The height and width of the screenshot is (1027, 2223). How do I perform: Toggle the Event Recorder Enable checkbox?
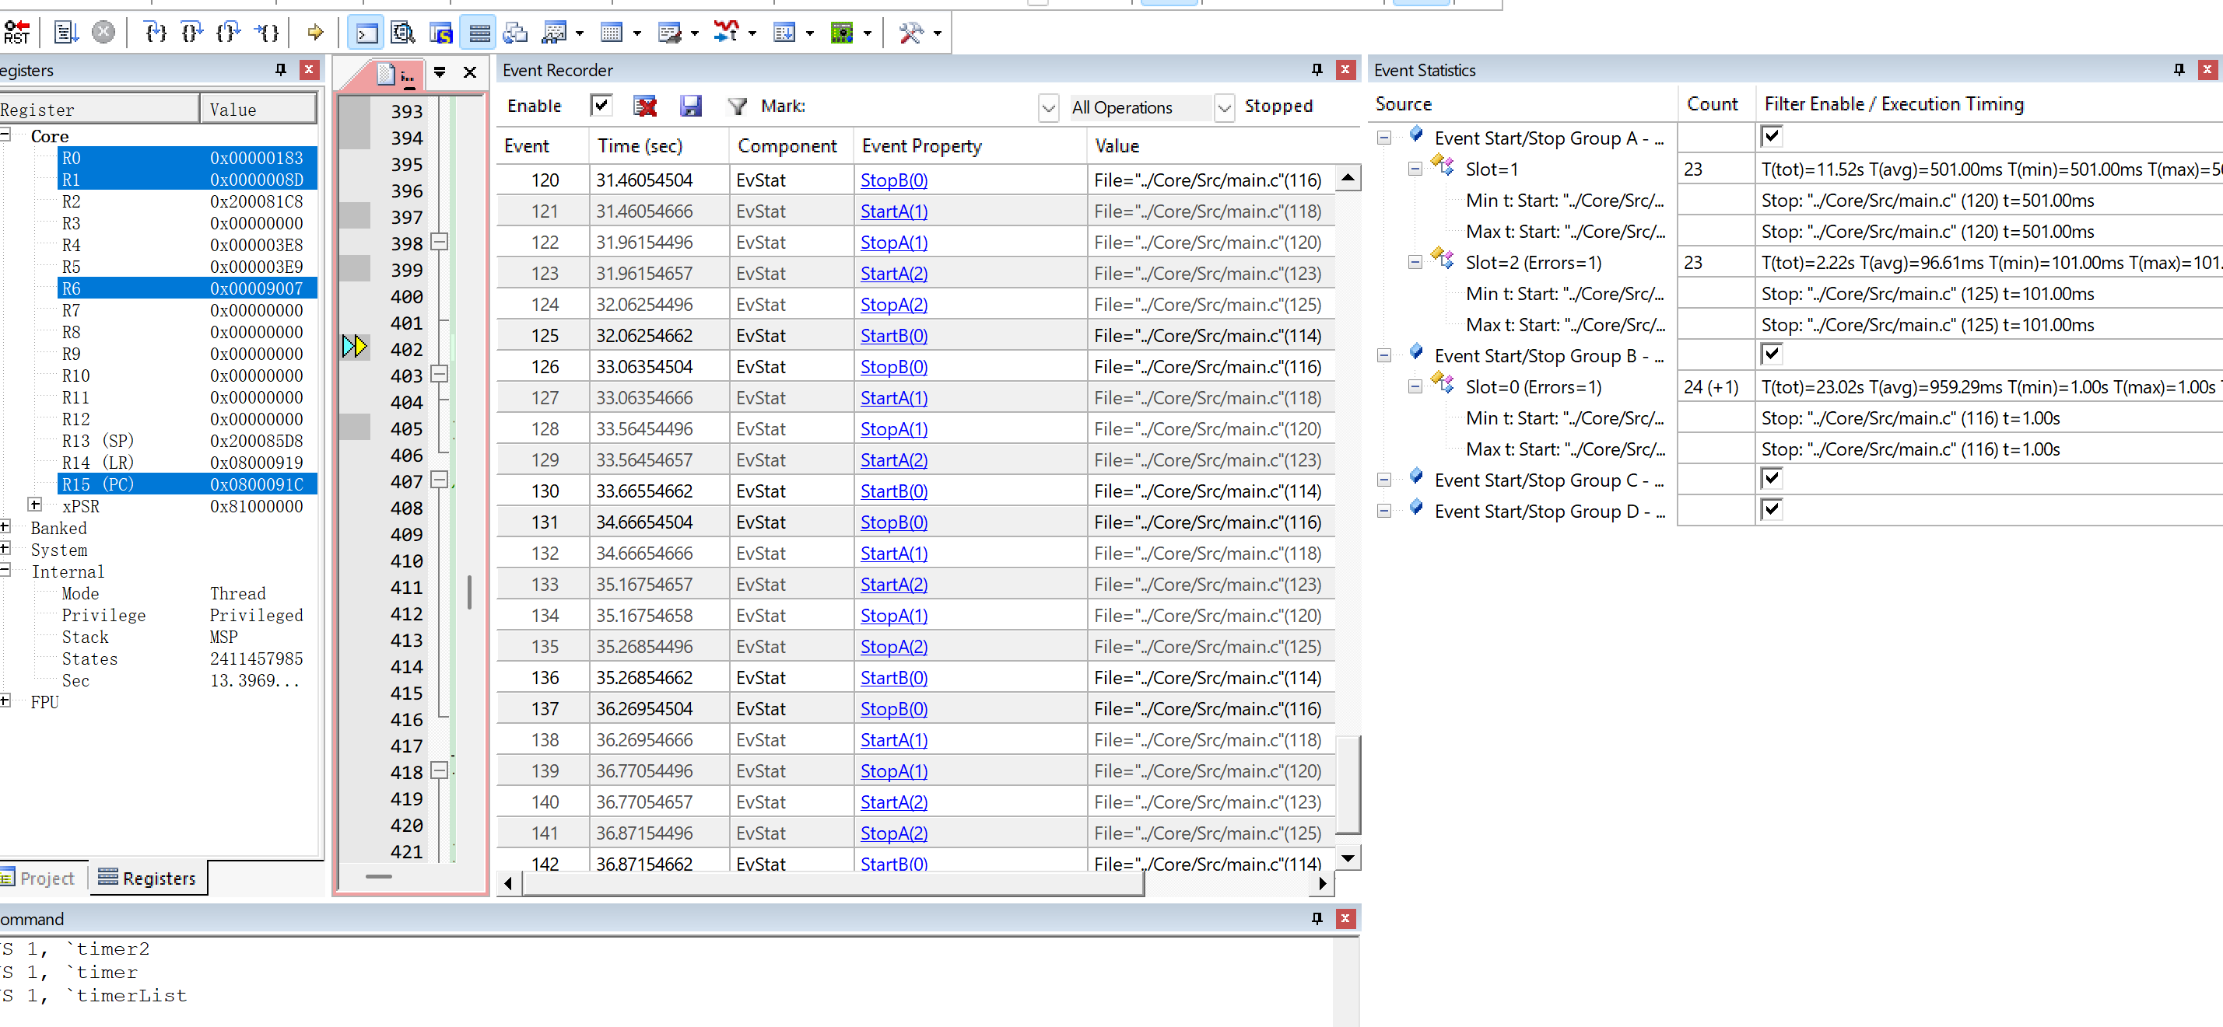click(601, 105)
